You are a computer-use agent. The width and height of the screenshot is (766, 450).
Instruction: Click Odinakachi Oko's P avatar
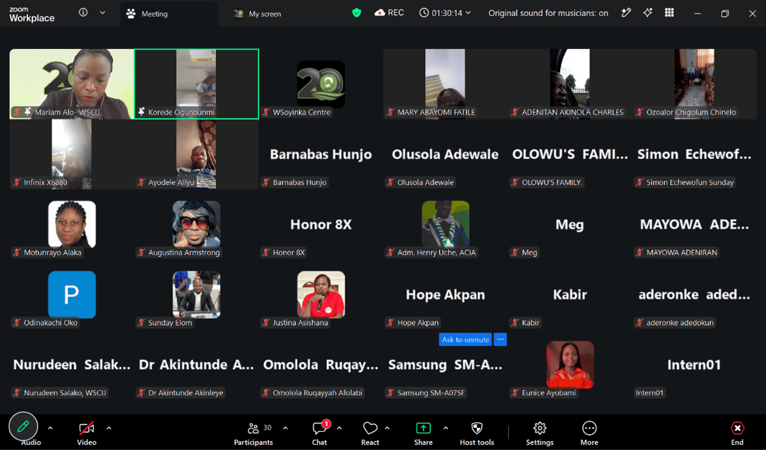point(72,295)
